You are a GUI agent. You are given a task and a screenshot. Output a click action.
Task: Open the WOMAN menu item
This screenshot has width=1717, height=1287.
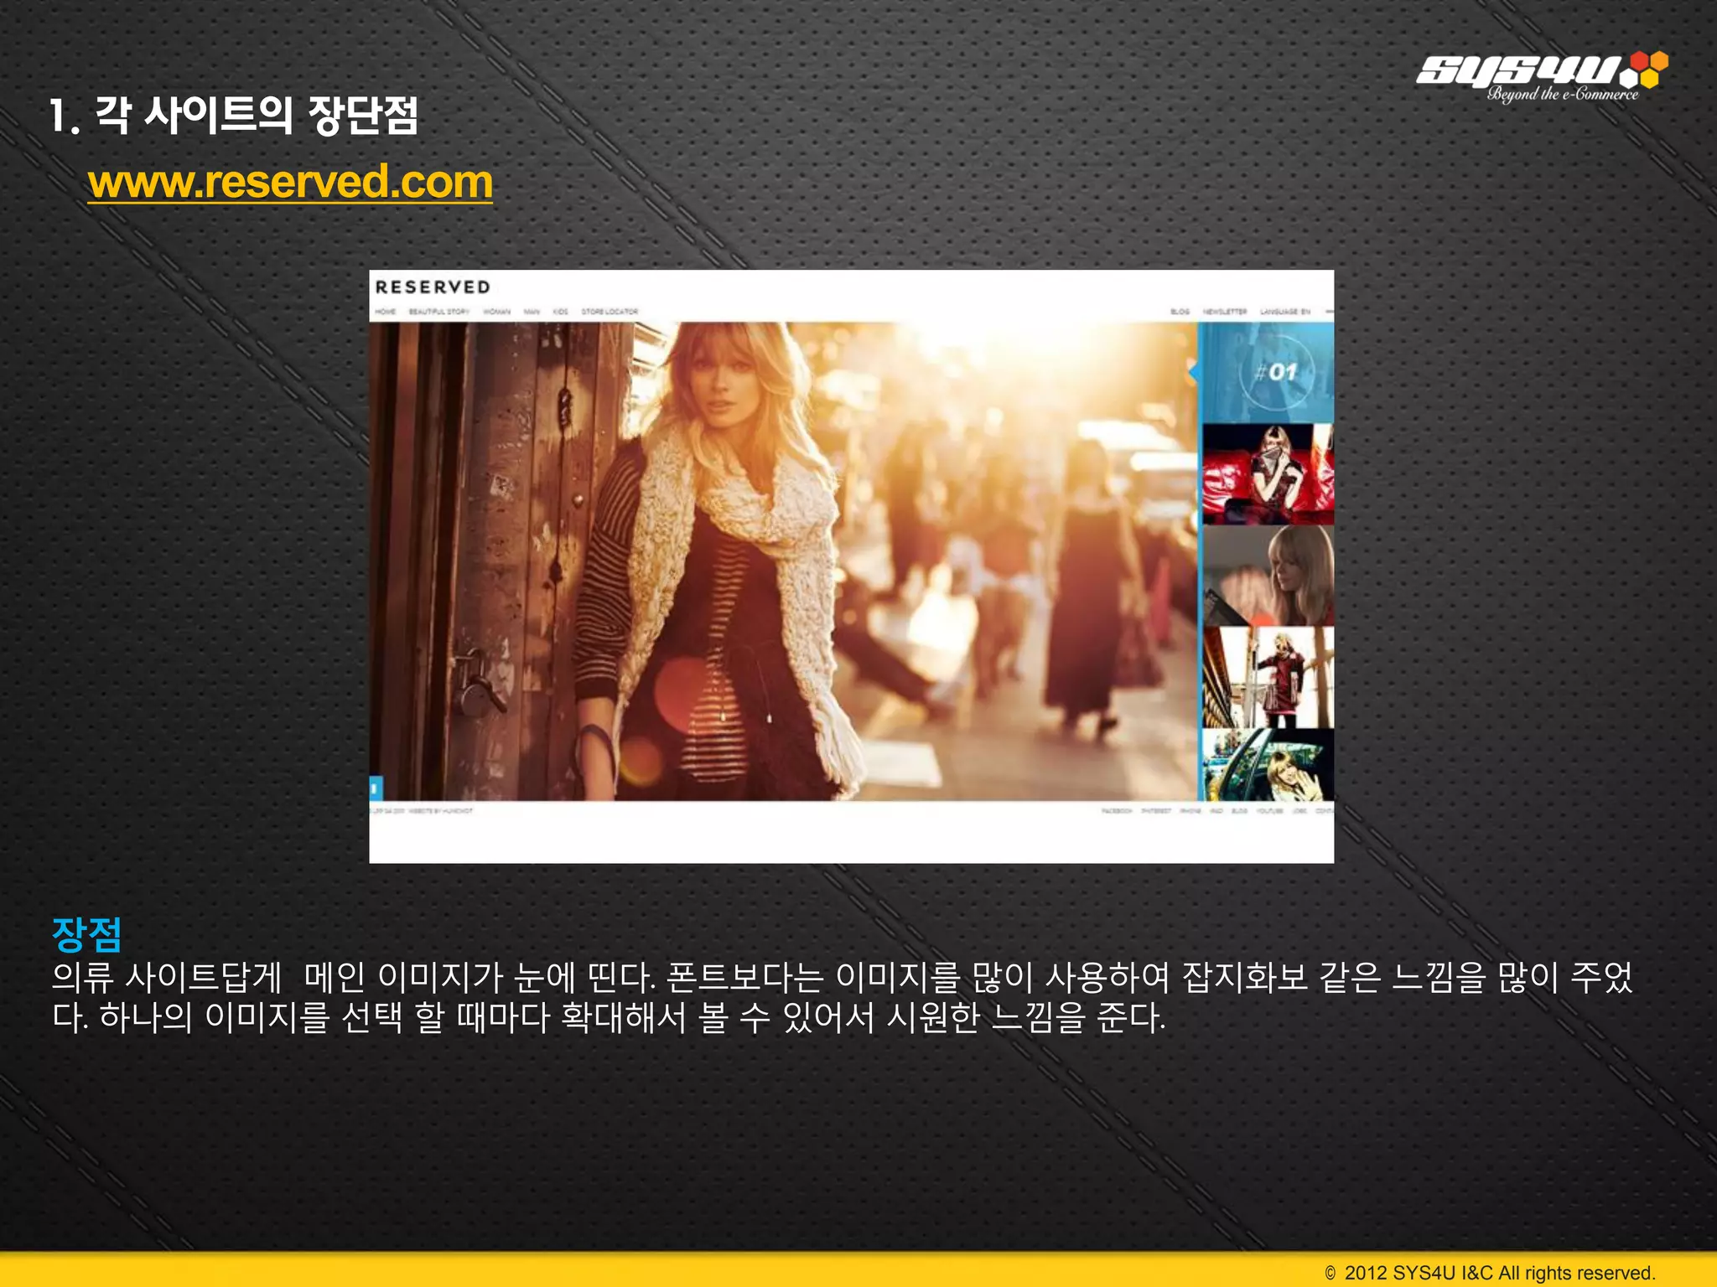497,312
